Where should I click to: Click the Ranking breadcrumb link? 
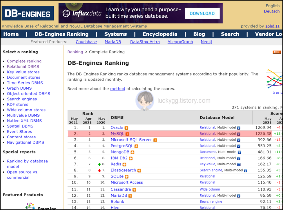point(75,52)
